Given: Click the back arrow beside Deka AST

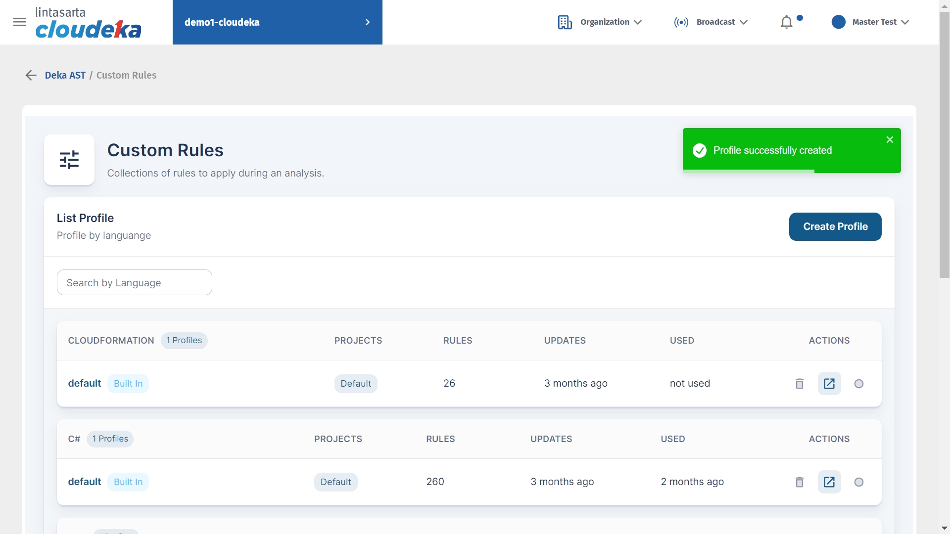Looking at the screenshot, I should tap(31, 75).
